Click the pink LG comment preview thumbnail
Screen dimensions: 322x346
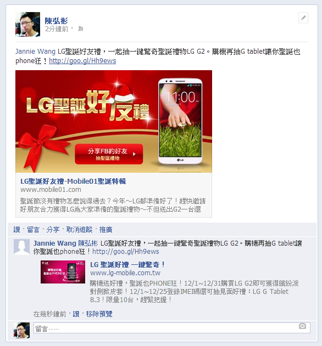63,272
